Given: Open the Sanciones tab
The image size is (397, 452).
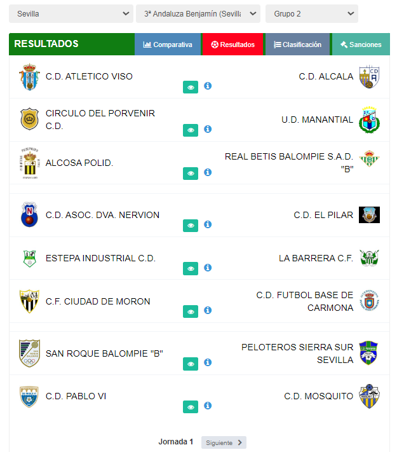Looking at the screenshot, I should click(361, 45).
